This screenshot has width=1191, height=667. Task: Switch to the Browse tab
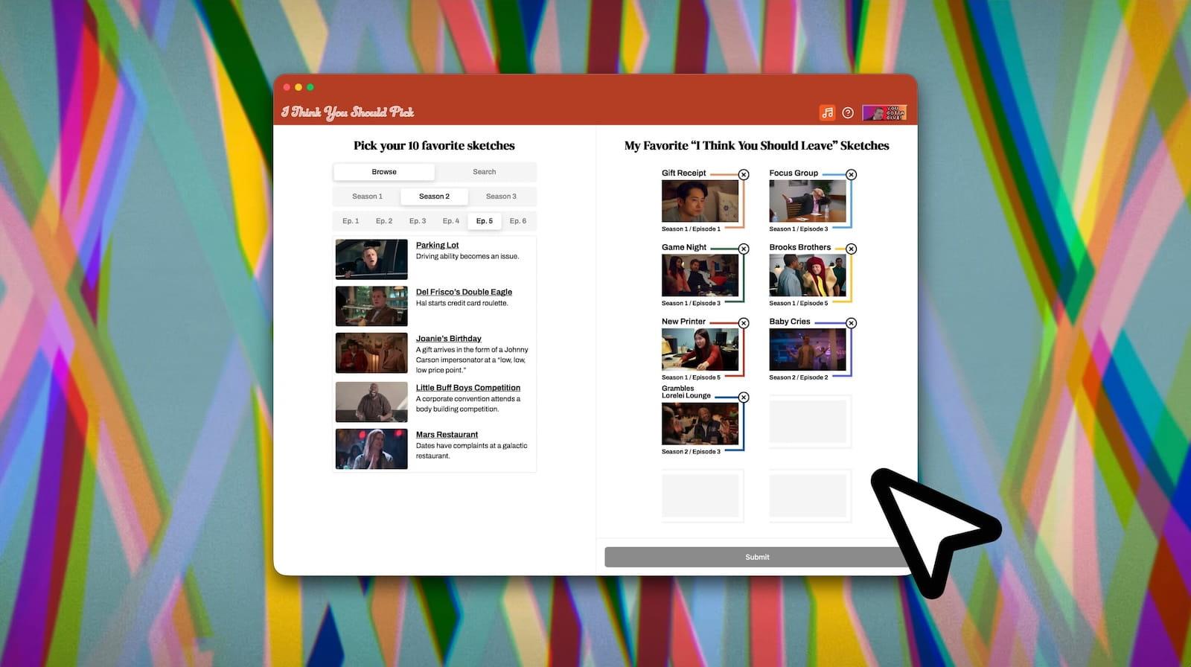(x=384, y=172)
